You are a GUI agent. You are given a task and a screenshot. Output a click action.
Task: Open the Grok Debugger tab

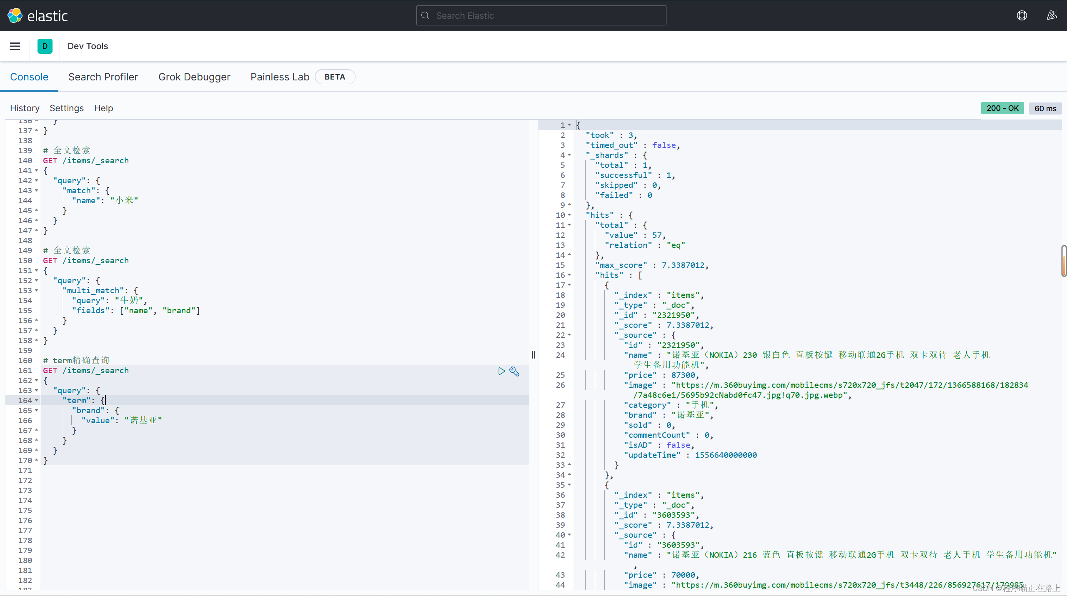194,77
